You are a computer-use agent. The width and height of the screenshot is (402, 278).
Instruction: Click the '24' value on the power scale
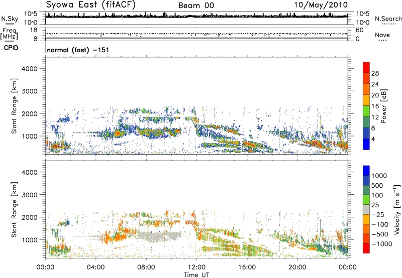click(x=375, y=84)
